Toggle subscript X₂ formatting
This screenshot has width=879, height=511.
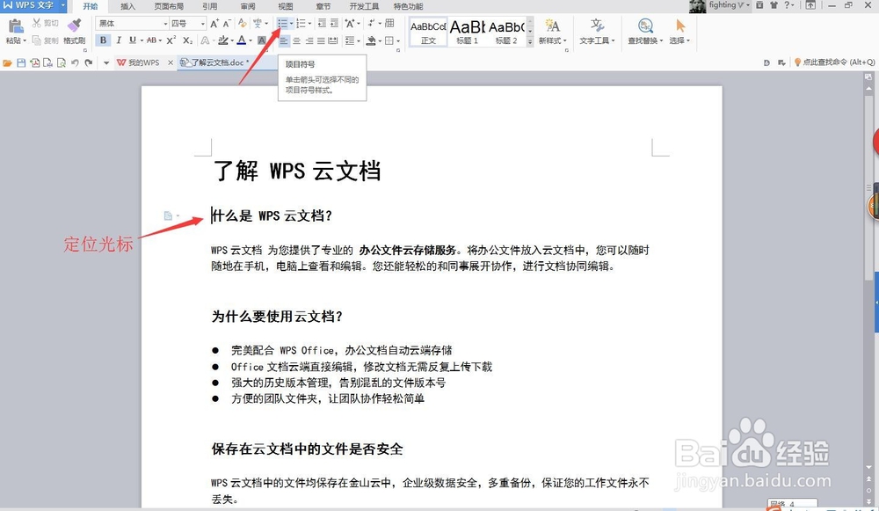coord(188,40)
